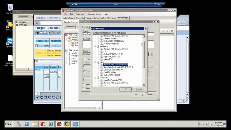Open PowerShell from the taskbar
Viewport: 231px width, 130px height.
click(x=27, y=124)
